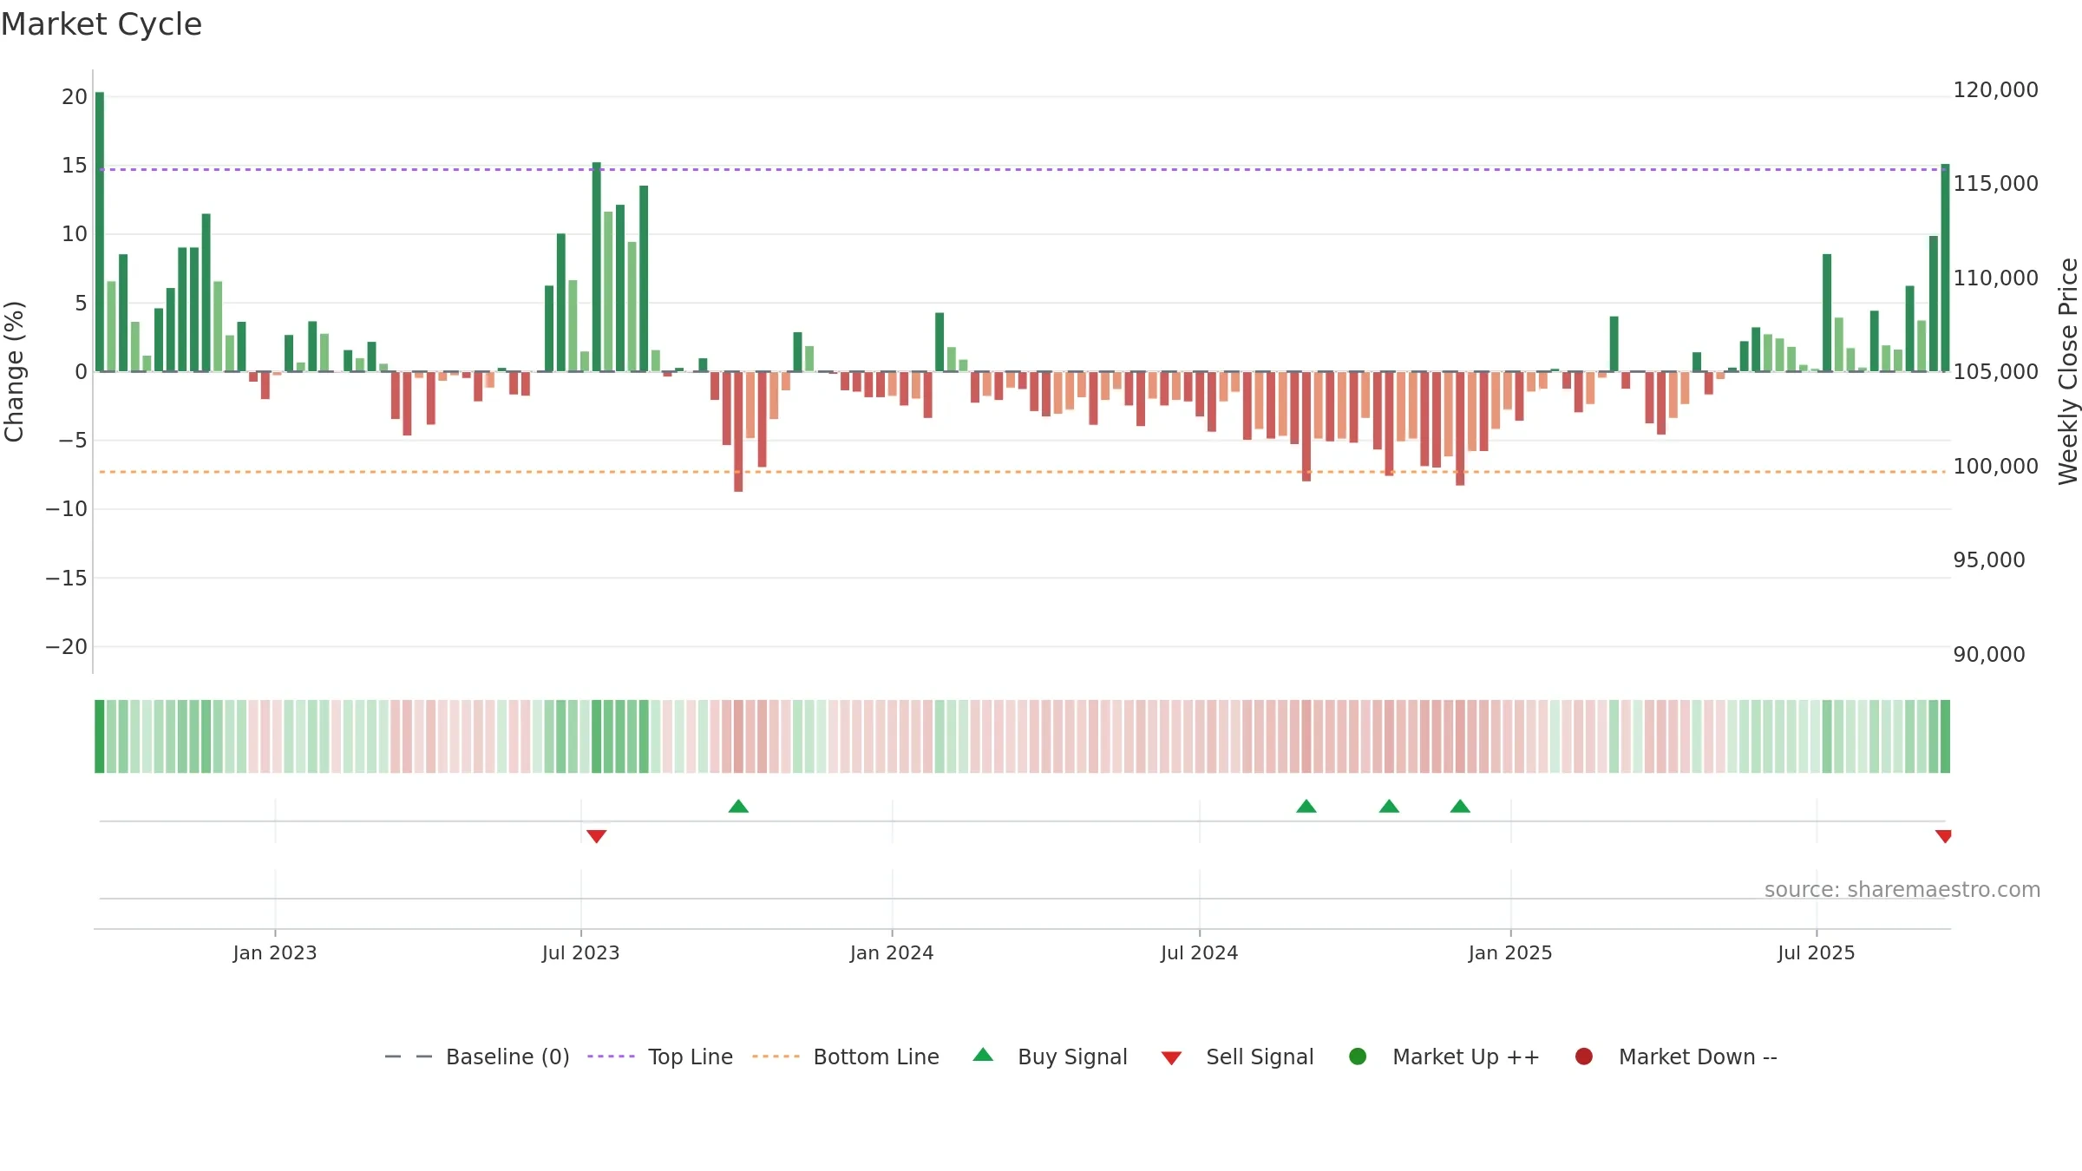Select the sell signal marker near Jul 2023

click(x=596, y=836)
